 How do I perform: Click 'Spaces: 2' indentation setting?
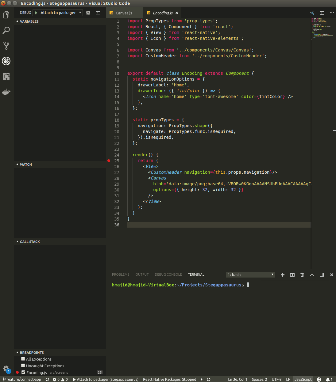click(259, 379)
